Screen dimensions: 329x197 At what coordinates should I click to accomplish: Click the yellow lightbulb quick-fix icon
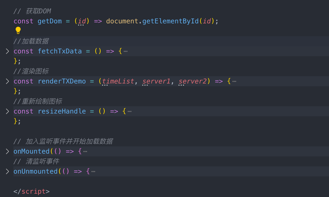pyautogui.click(x=18, y=30)
